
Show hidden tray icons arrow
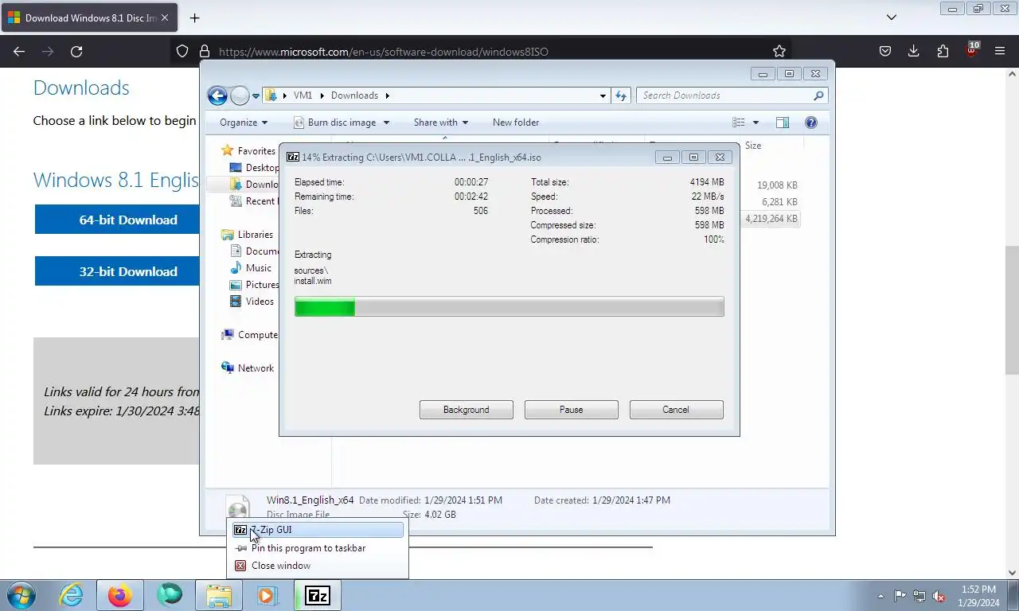point(880,596)
